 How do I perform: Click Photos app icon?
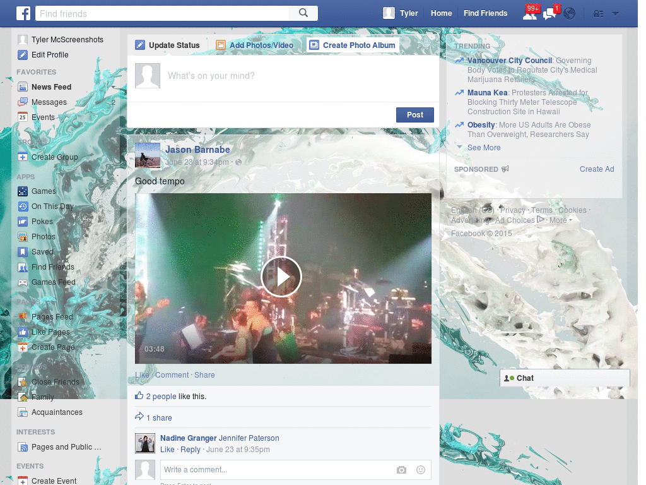[23, 237]
